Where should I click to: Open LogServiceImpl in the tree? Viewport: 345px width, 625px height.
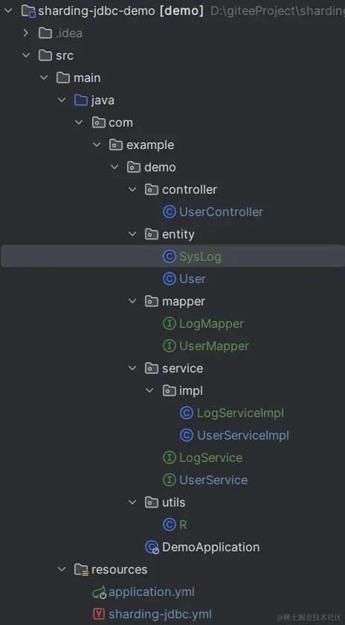tap(240, 413)
